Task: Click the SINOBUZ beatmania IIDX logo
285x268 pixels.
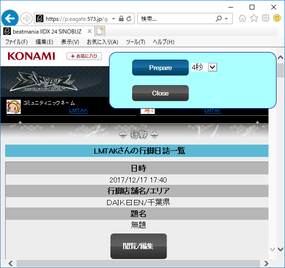Action: 44,82
